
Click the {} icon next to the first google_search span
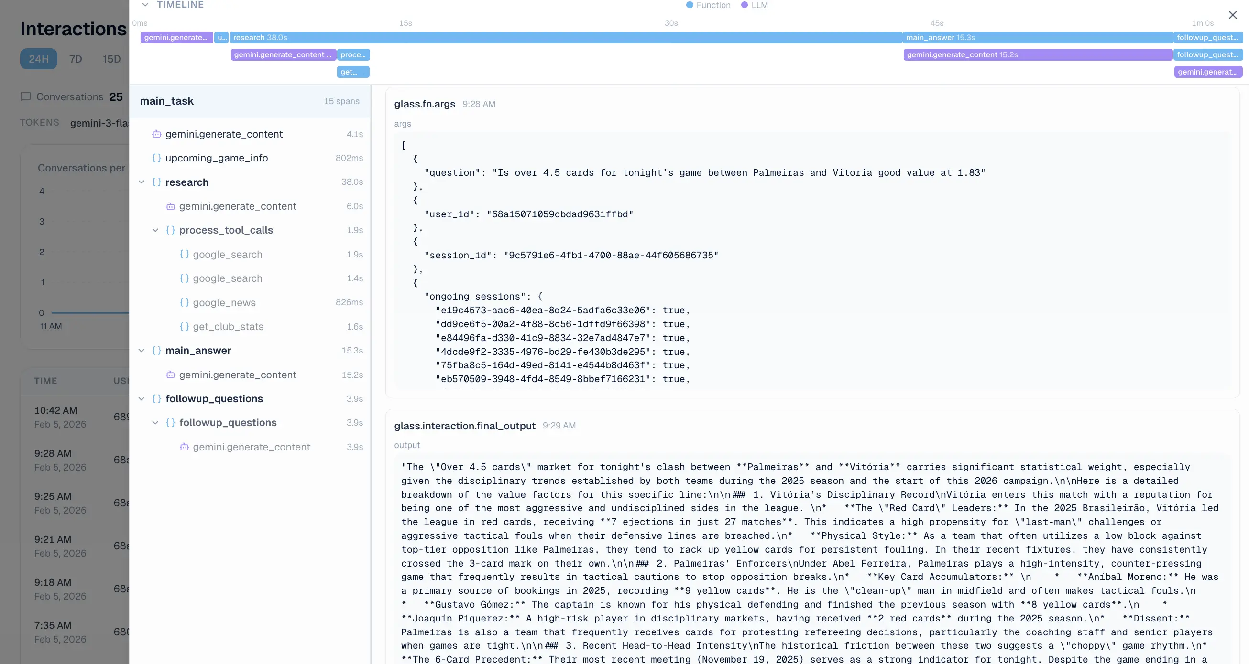click(x=184, y=254)
